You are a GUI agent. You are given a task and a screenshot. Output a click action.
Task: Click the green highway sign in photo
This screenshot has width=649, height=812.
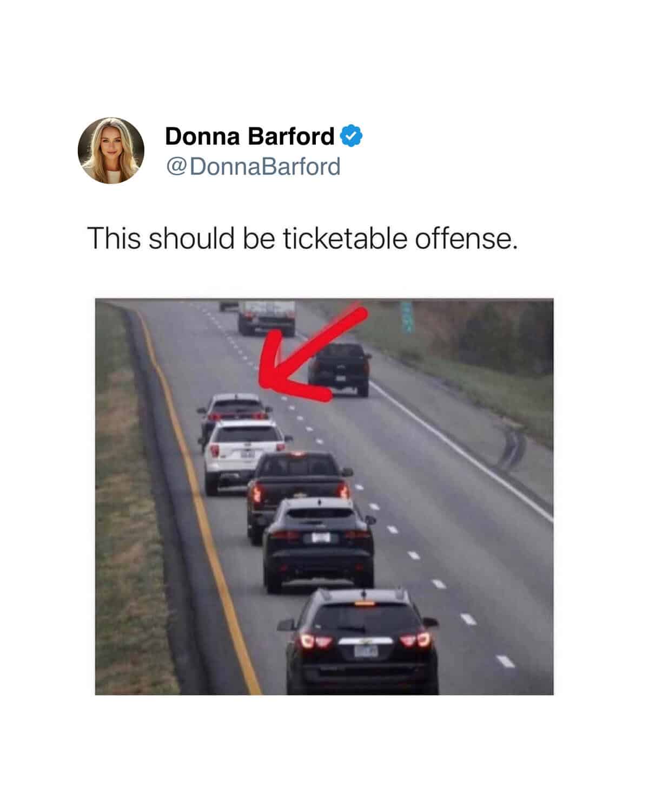tap(407, 315)
